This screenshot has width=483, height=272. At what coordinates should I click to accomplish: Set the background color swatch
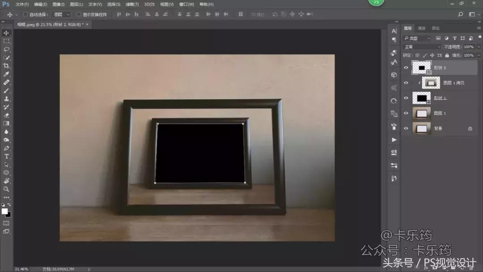click(9, 215)
